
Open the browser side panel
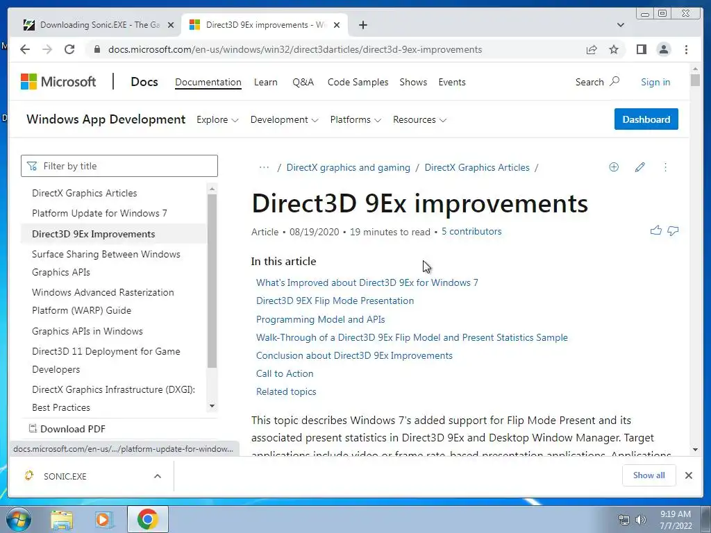(x=641, y=49)
